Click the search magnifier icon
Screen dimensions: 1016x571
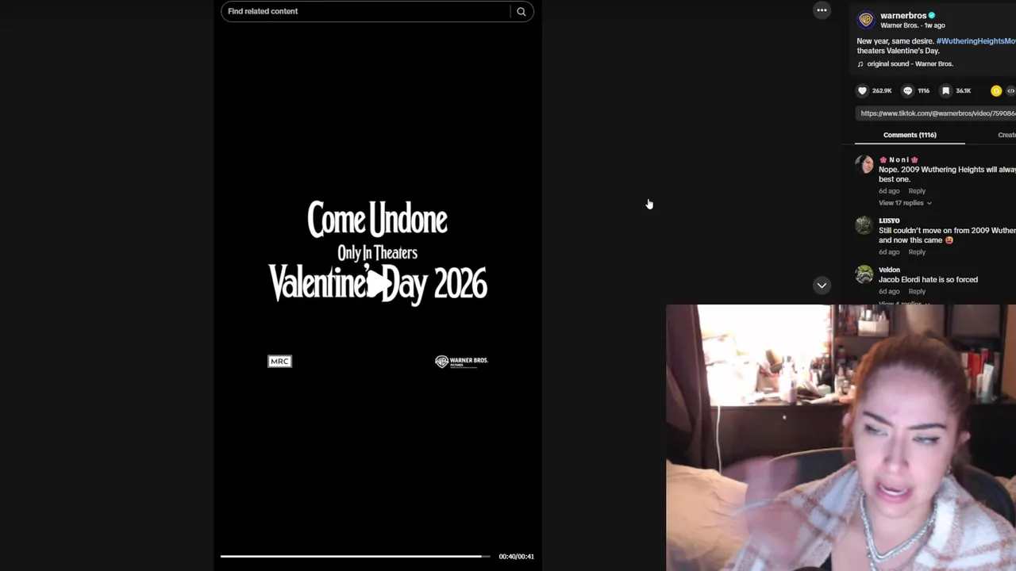tap(521, 11)
